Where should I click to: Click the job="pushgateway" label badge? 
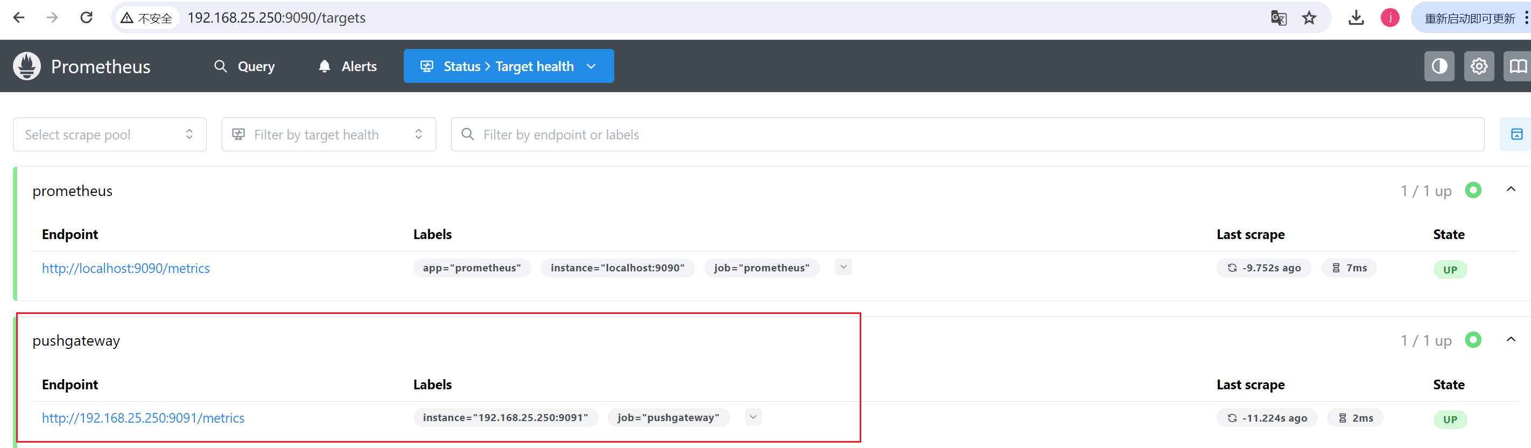[668, 418]
